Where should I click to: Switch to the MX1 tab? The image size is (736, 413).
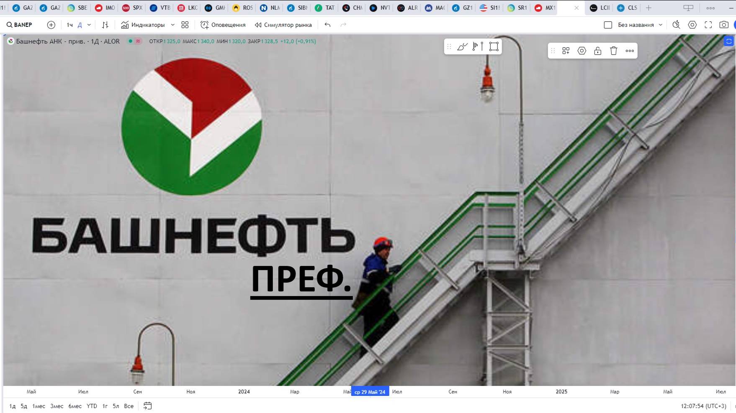[545, 8]
